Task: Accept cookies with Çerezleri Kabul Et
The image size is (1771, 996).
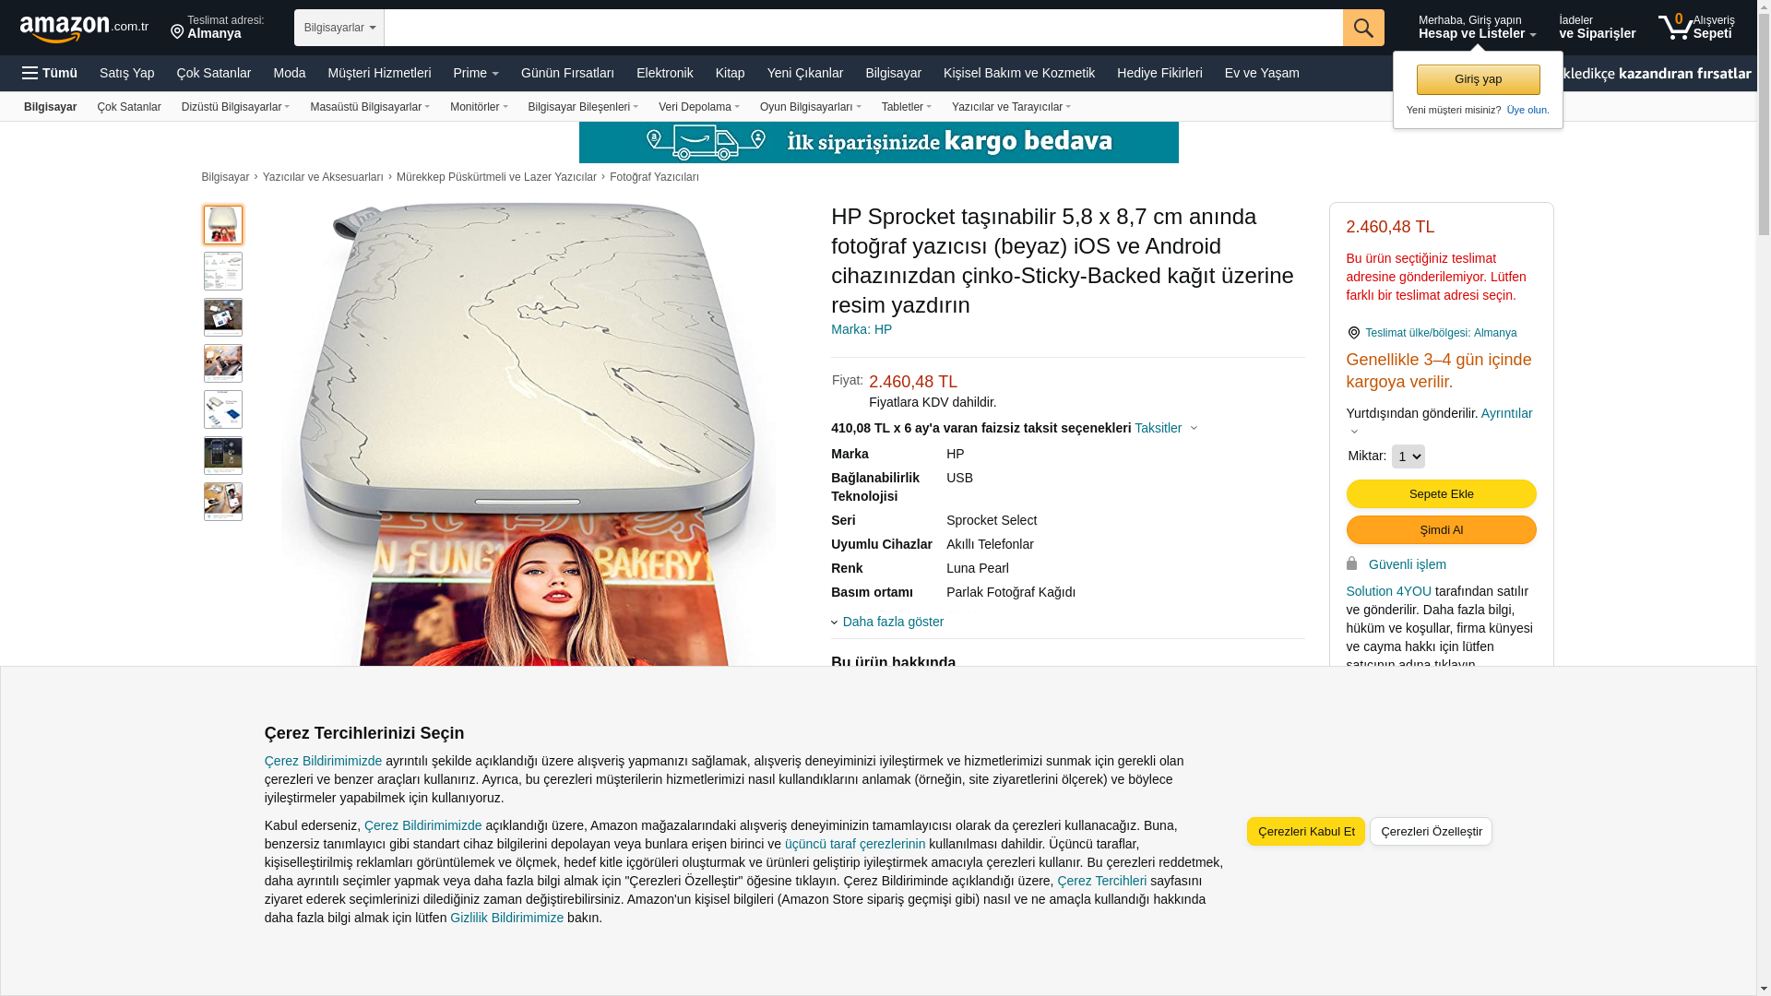Action: tap(1306, 831)
